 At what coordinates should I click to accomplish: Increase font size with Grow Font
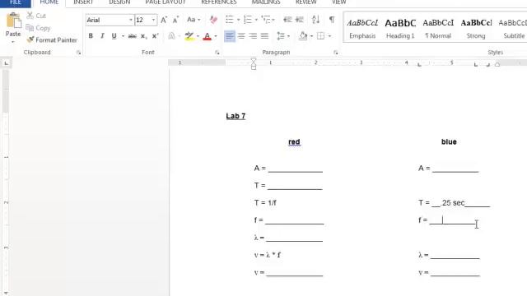[164, 20]
